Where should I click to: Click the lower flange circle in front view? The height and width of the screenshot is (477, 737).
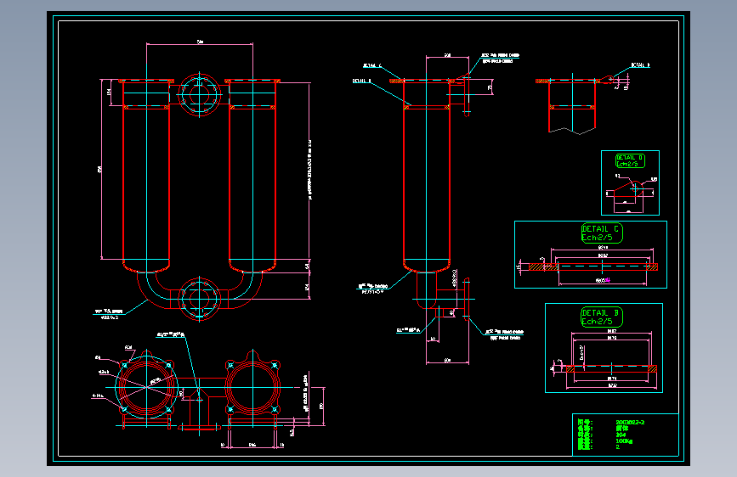click(x=199, y=299)
